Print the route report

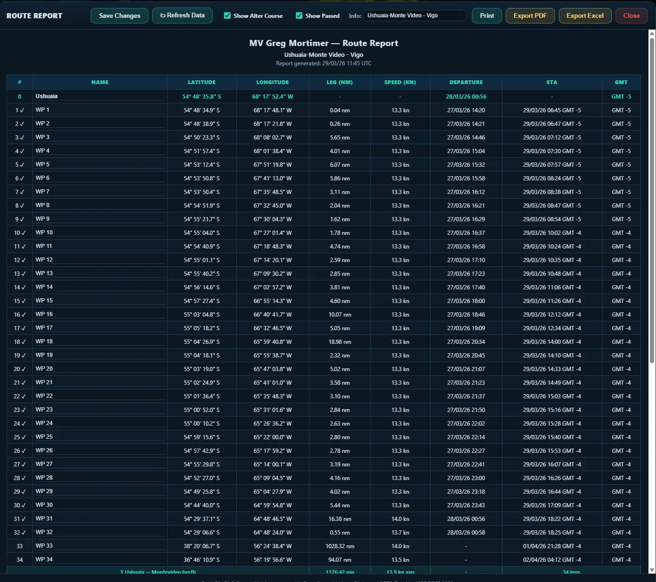[x=487, y=16]
